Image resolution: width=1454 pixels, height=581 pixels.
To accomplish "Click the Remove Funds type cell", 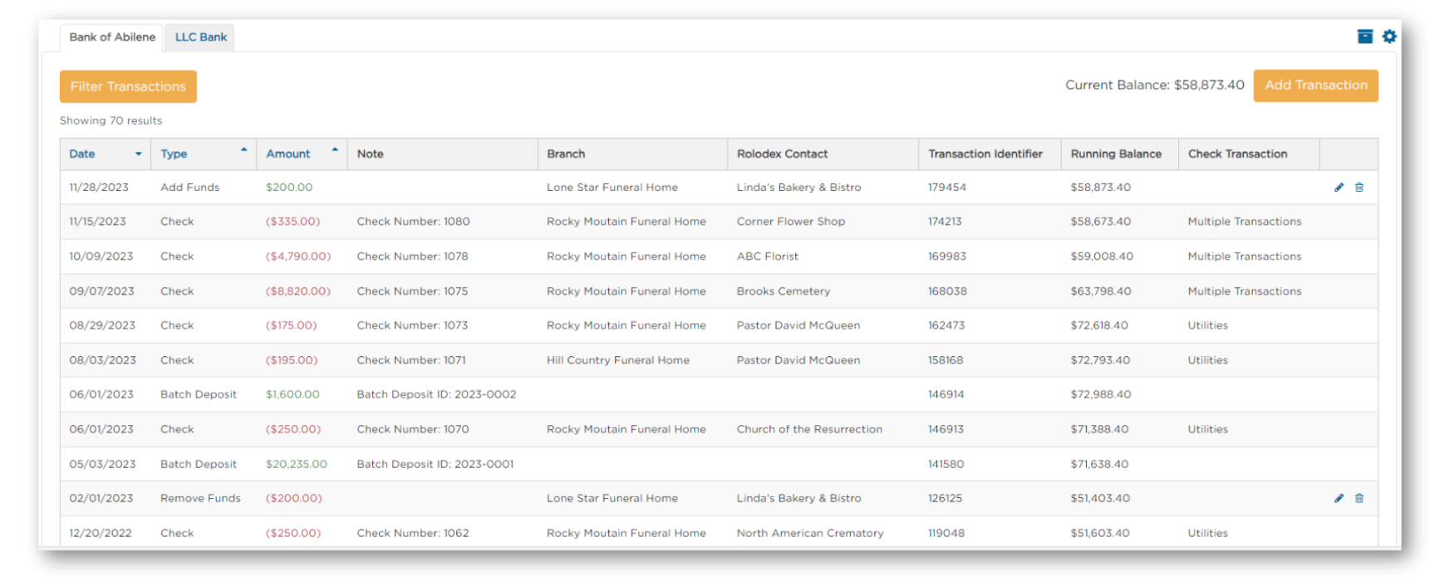I will click(200, 498).
